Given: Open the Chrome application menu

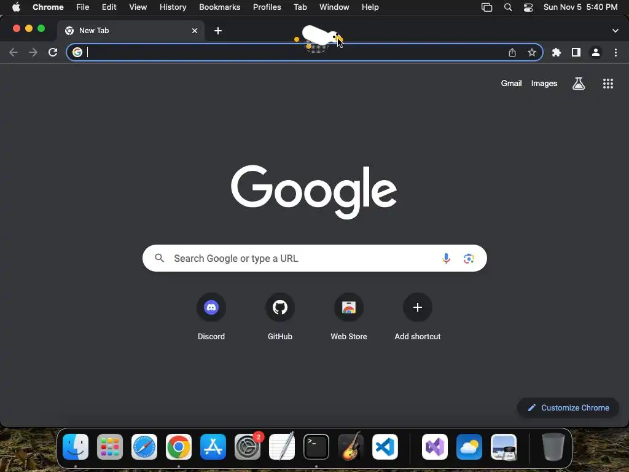Looking at the screenshot, I should point(48,7).
